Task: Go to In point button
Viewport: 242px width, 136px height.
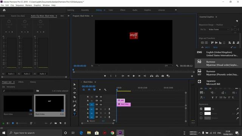Action: click(123, 76)
